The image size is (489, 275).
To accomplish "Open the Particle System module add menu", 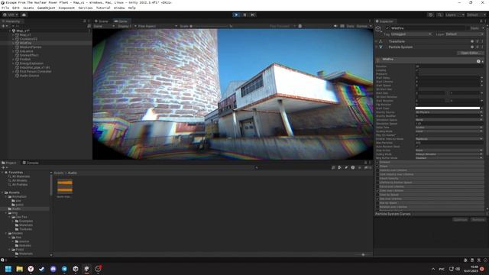I will [x=482, y=61].
